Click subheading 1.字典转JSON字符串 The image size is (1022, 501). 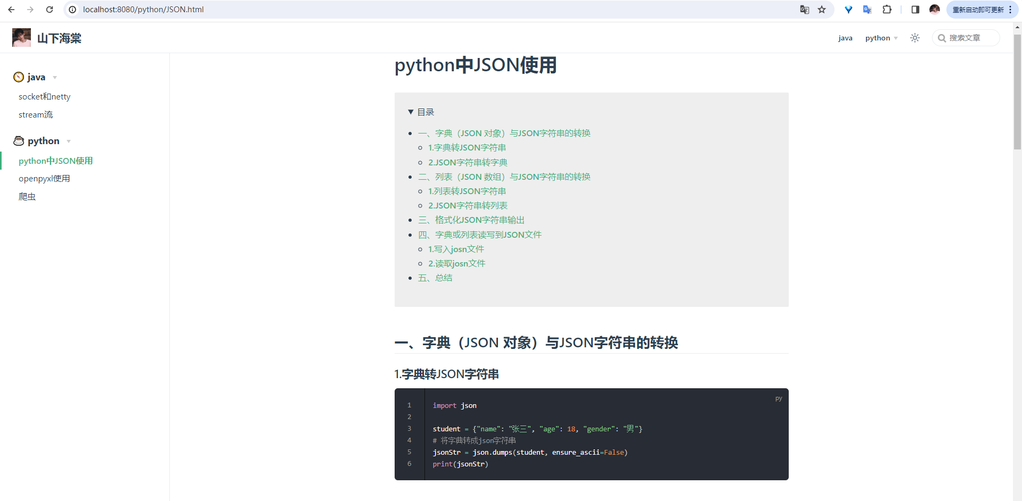[447, 374]
